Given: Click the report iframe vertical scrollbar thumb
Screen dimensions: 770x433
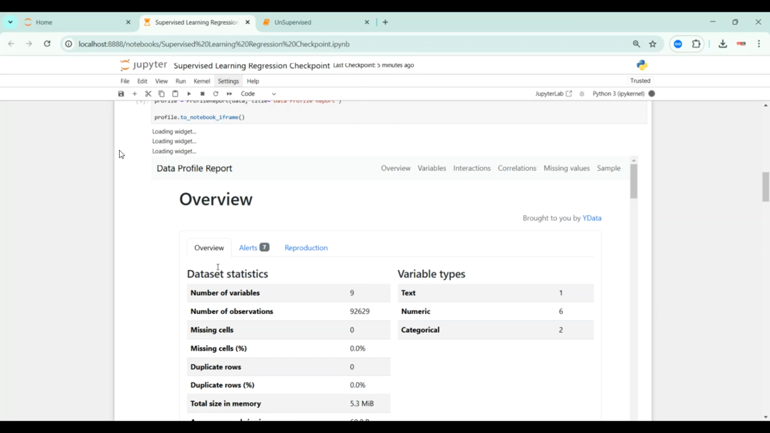Looking at the screenshot, I should coord(634,181).
